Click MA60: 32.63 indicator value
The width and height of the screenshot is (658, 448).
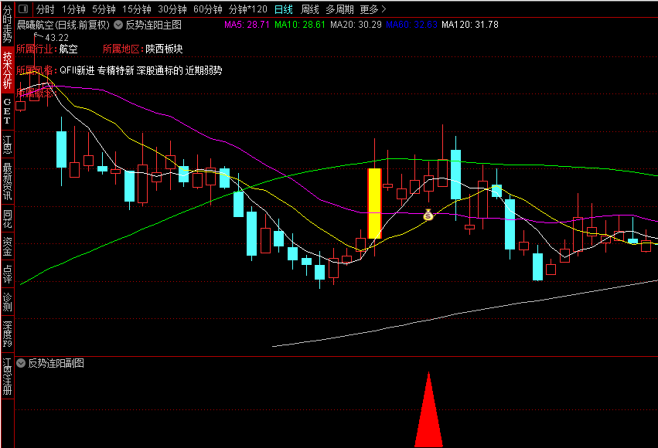pyautogui.click(x=411, y=25)
